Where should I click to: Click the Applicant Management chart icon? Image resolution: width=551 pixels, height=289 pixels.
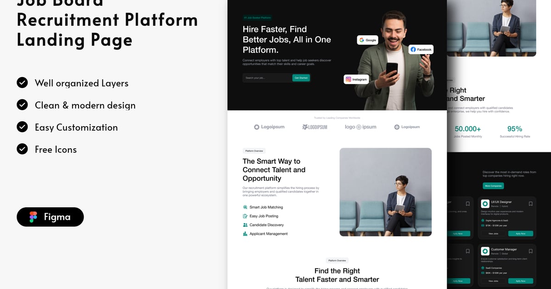click(x=245, y=234)
